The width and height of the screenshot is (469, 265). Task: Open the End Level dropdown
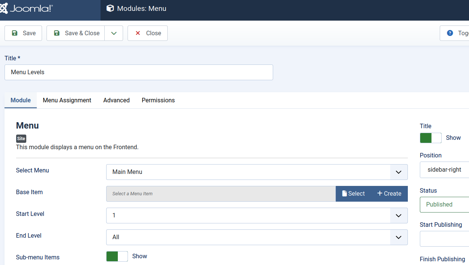(257, 237)
